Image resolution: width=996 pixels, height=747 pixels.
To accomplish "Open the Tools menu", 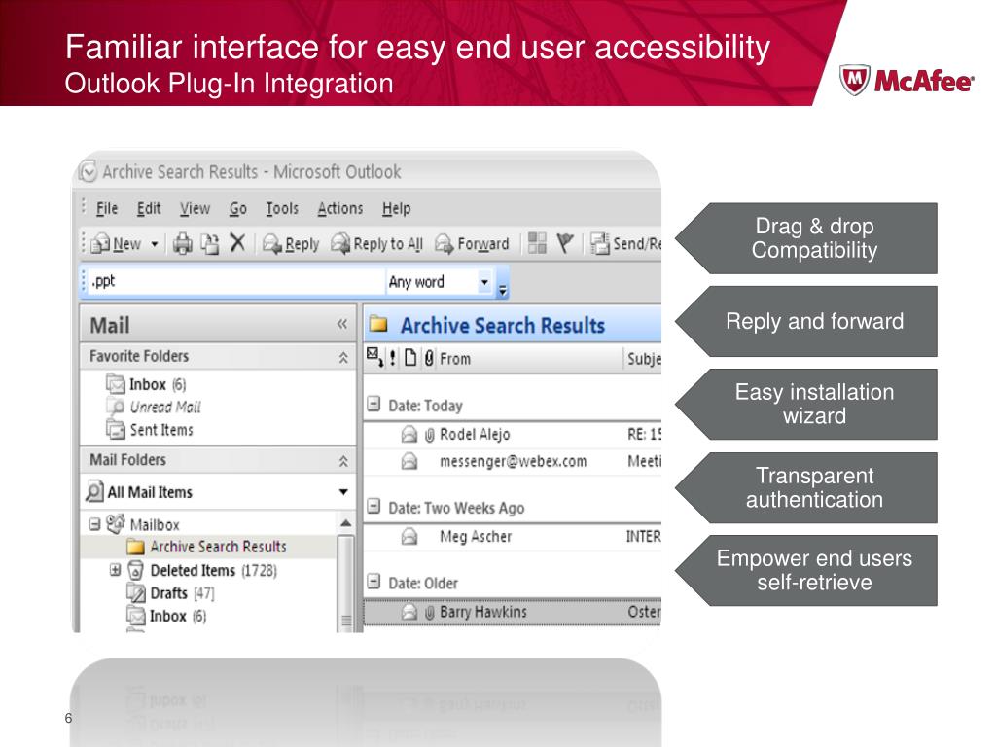I will point(282,208).
